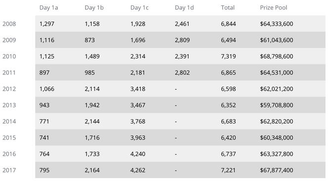
Task: Click the Total column header
Action: (228, 8)
